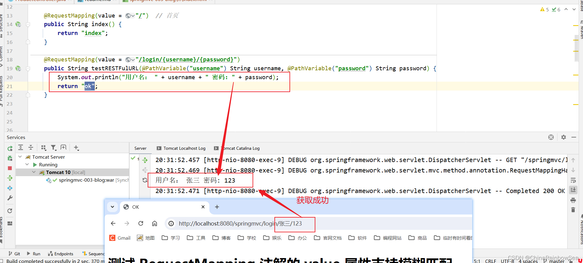Collapse the index() method fold at line 14
The height and width of the screenshot is (263, 583).
pos(28,25)
